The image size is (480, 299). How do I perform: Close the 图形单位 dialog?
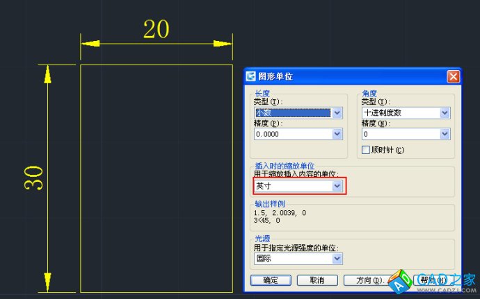[453, 76]
